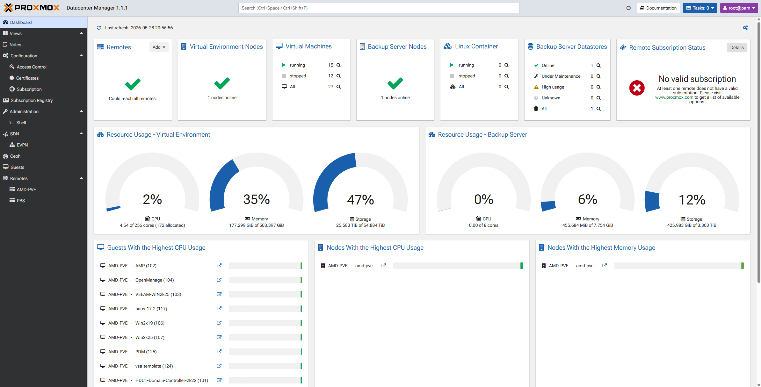Screen dimensions: 761x387
Task: Click the Proxmox logo
Action: (32, 8)
